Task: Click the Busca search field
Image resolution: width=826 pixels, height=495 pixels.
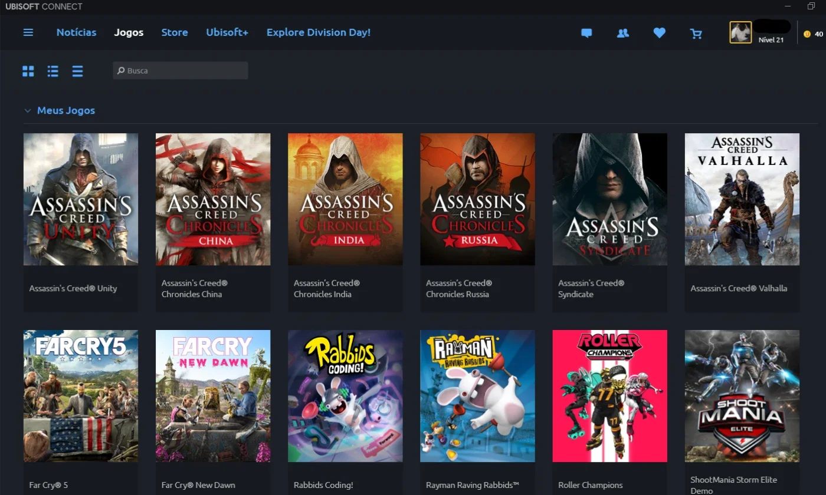Action: pos(181,71)
